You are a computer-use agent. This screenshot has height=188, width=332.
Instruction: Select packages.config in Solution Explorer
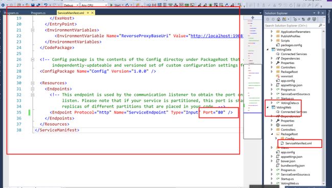pos(291,45)
